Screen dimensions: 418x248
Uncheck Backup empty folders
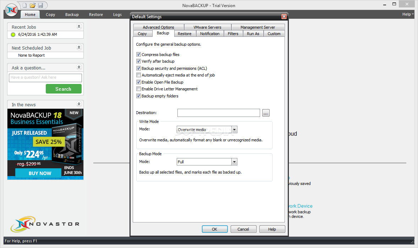coord(138,96)
